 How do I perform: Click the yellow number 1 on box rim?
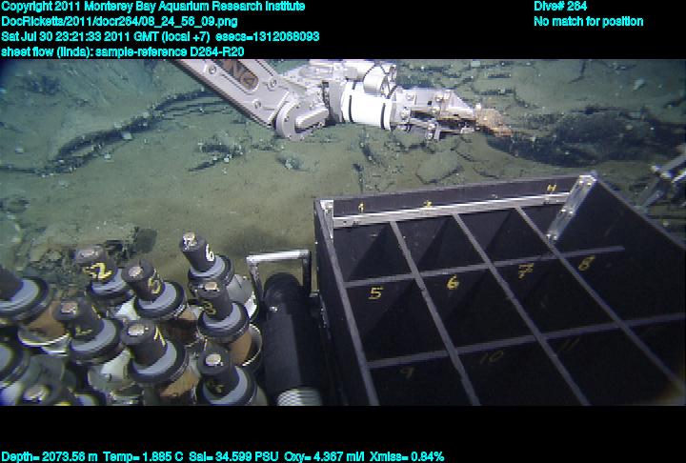click(361, 208)
